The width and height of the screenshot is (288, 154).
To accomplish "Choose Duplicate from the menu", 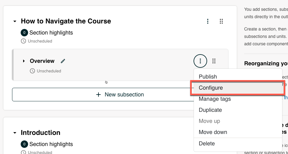I will point(210,110).
